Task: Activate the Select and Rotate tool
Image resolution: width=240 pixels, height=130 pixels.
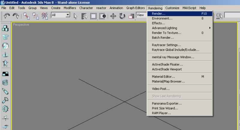Action: click(x=122, y=16)
